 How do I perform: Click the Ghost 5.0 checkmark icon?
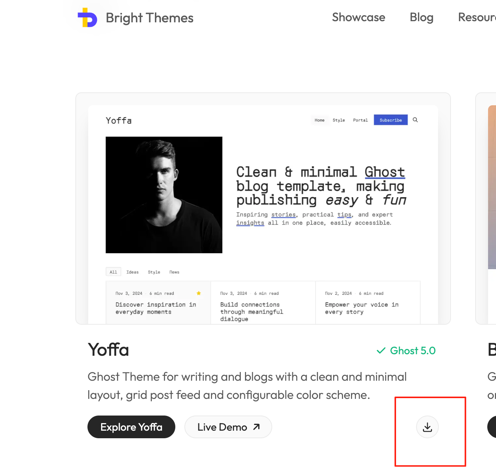(381, 351)
